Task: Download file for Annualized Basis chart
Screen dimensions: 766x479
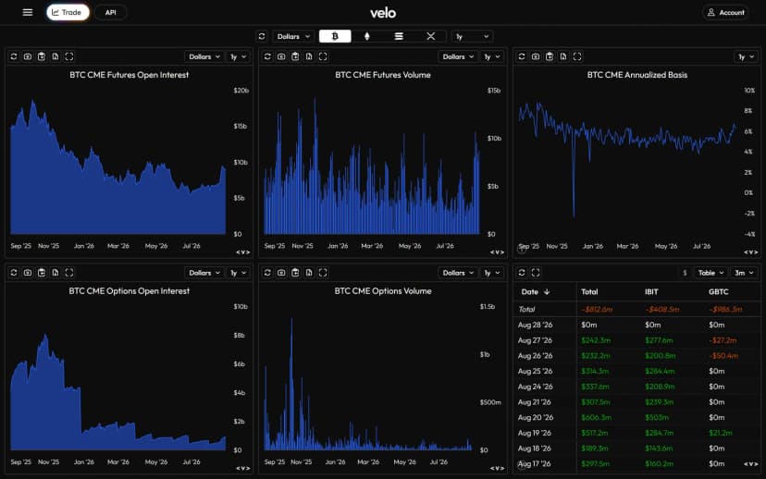Action: 563,56
